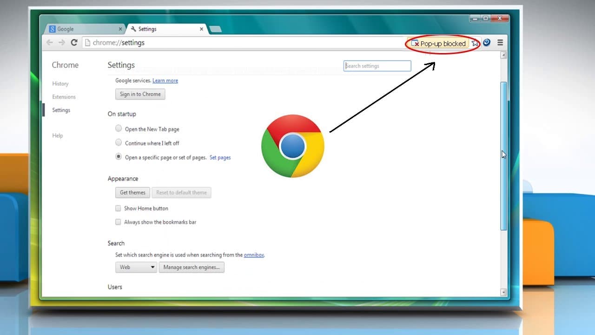Close the Google tab
The height and width of the screenshot is (335, 595).
(x=120, y=29)
